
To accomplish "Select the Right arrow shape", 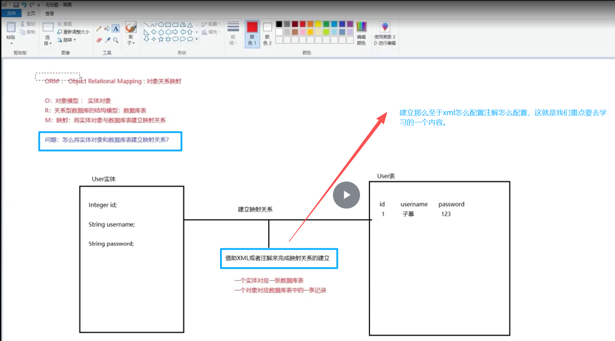I will pyautogui.click(x=175, y=32).
